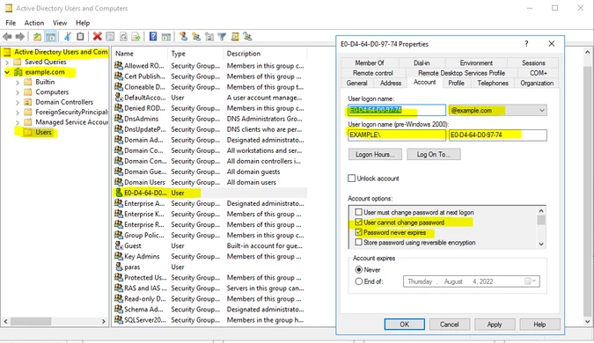The width and height of the screenshot is (594, 343).
Task: Click the Guest user account icon
Action: coord(119,245)
